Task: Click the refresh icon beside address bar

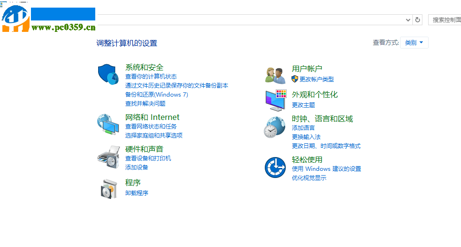Action: (x=418, y=20)
